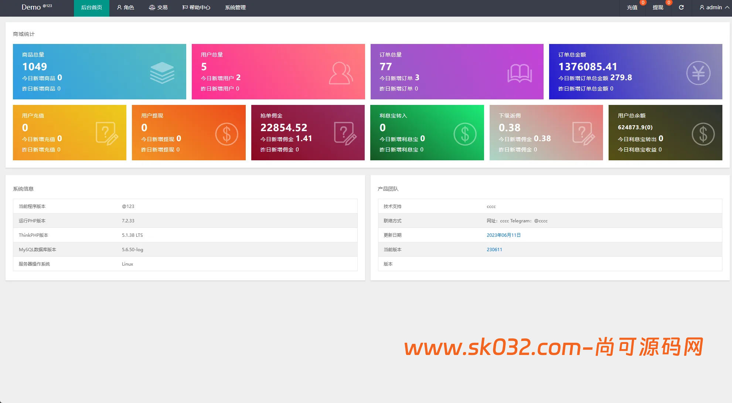
Task: Open the 系统管理 menu
Action: (x=235, y=7)
